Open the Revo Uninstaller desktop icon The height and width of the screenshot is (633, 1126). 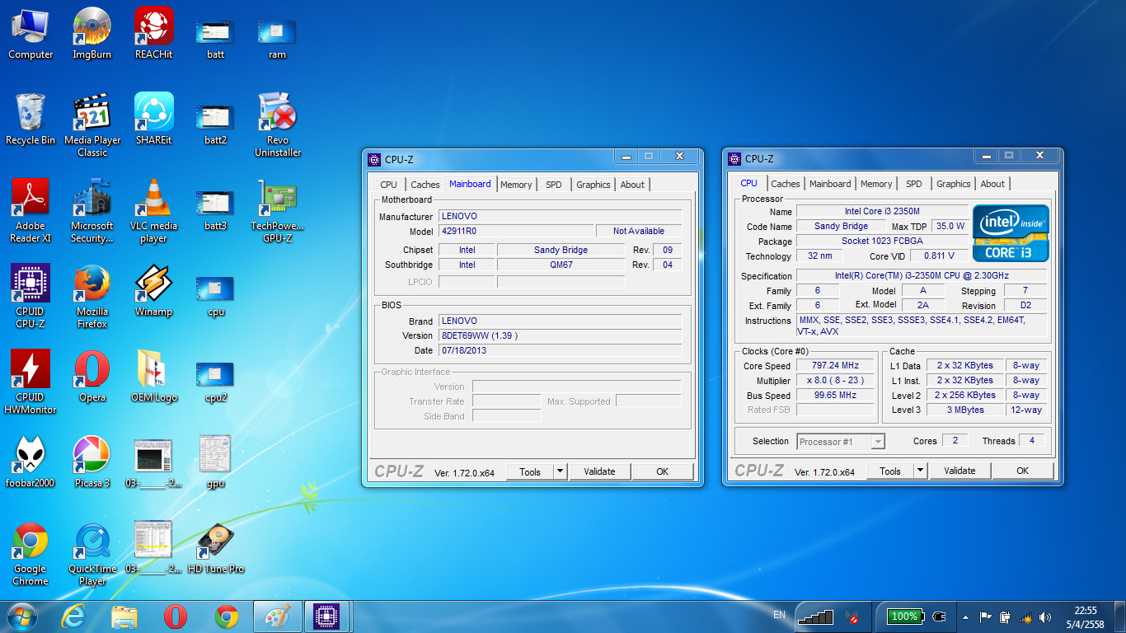pos(277,113)
